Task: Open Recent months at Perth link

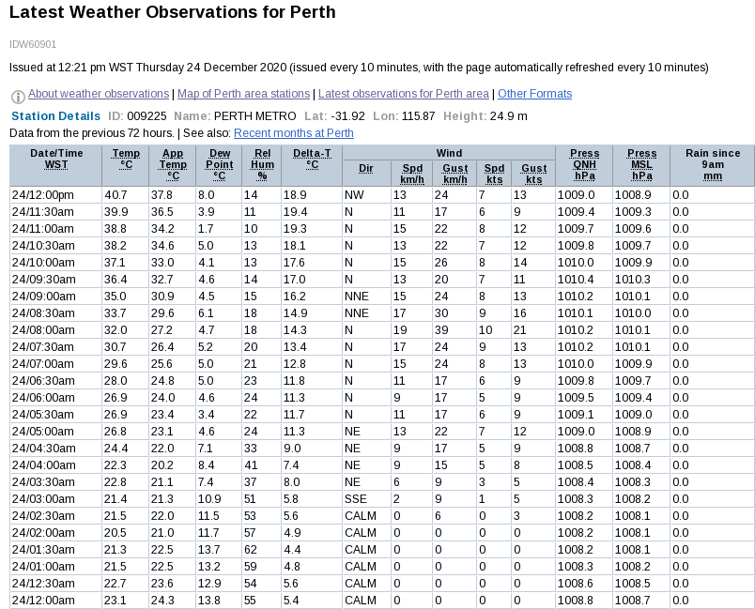Action: pyautogui.click(x=294, y=133)
